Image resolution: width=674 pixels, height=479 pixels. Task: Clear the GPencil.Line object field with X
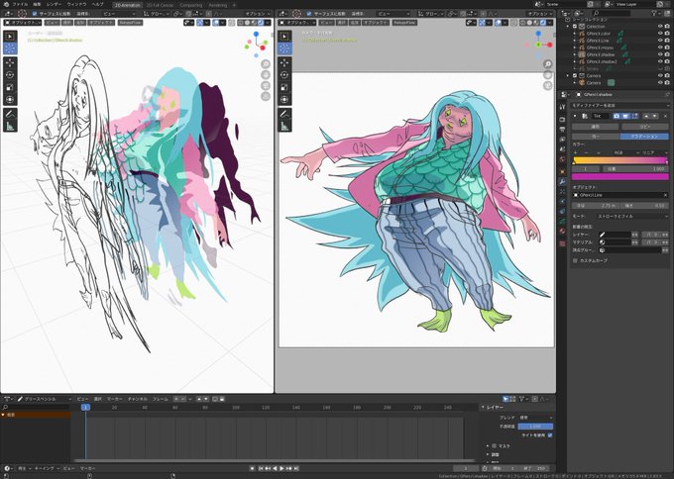[666, 195]
